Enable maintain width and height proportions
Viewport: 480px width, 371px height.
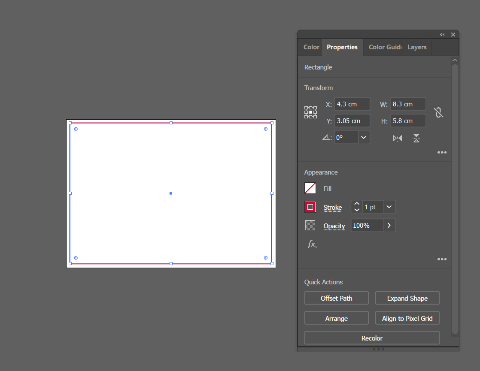(438, 112)
